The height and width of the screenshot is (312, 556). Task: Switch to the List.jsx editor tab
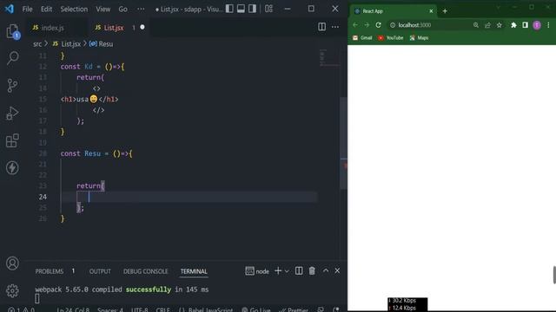(x=114, y=28)
